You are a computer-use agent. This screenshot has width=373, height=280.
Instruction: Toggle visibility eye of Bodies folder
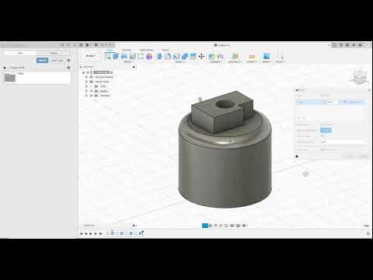click(x=91, y=91)
